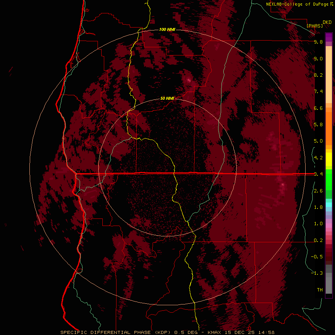Click the 0.5 DEG elevation text in caption

tap(186, 332)
